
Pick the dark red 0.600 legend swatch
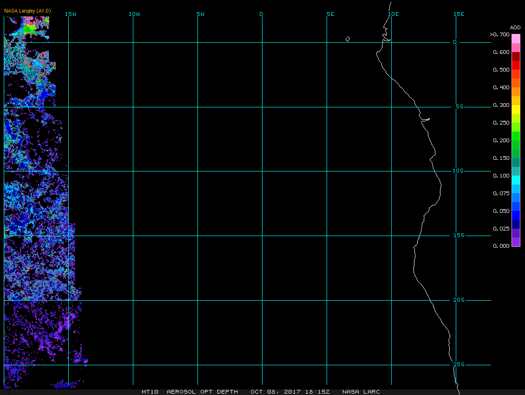(516, 56)
